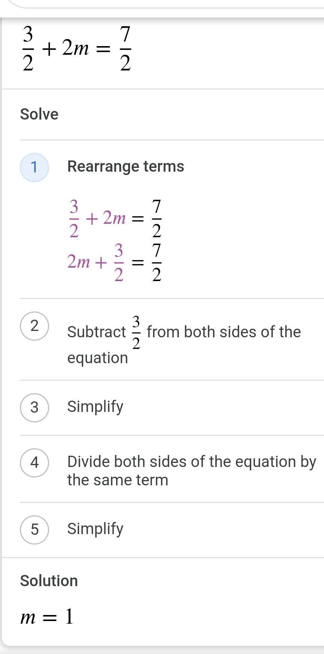Image resolution: width=324 pixels, height=654 pixels.
Task: Click the Solution section heading
Action: [x=49, y=581]
